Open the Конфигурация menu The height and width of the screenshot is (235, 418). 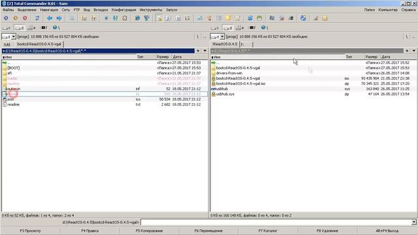click(x=123, y=10)
